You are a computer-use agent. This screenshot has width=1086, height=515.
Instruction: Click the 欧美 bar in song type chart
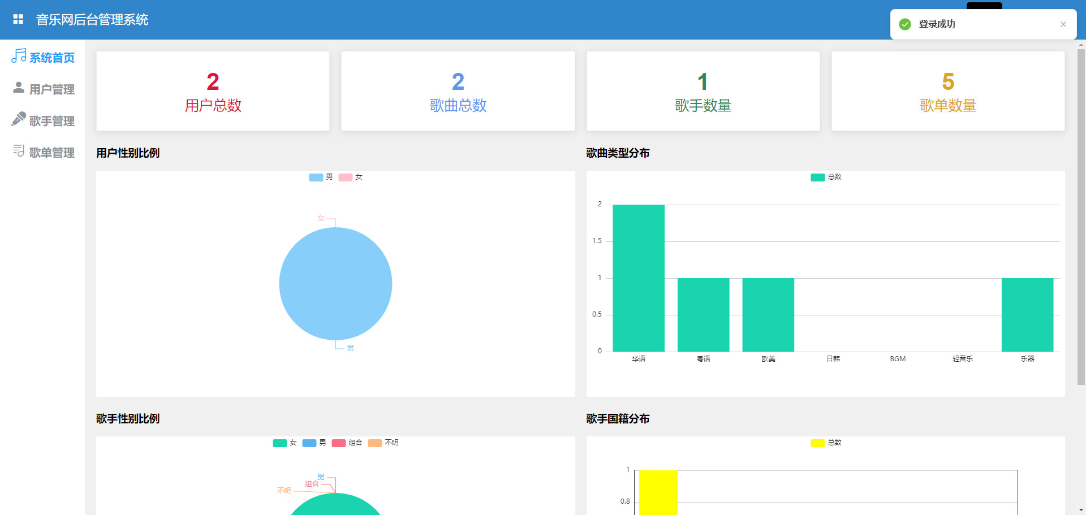click(768, 315)
